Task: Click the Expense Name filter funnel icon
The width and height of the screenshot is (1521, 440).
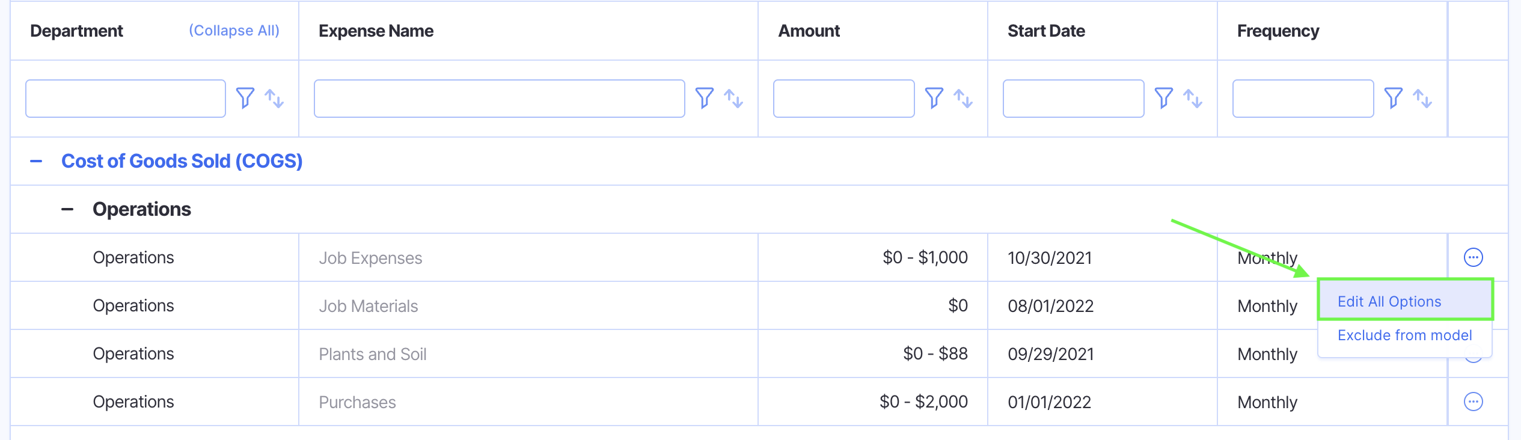Action: click(704, 98)
